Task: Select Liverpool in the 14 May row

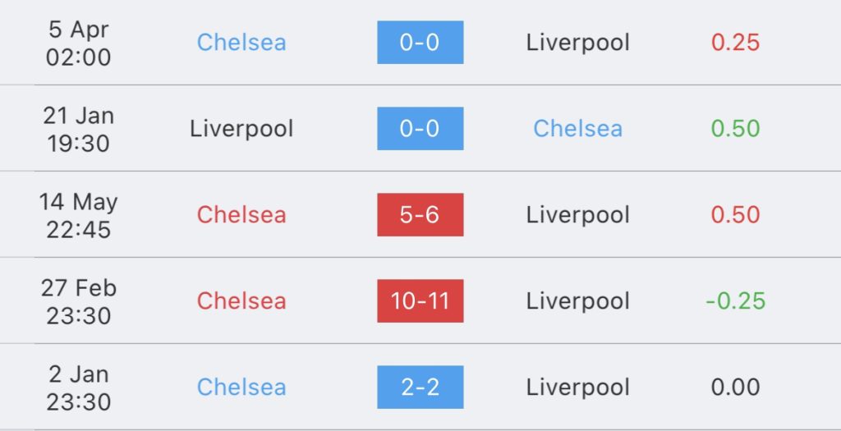Action: coord(577,214)
